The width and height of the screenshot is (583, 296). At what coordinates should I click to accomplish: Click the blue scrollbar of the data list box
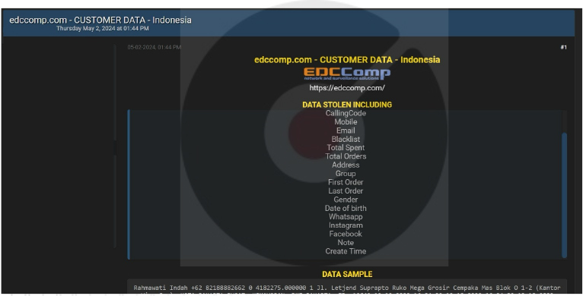click(x=565, y=195)
